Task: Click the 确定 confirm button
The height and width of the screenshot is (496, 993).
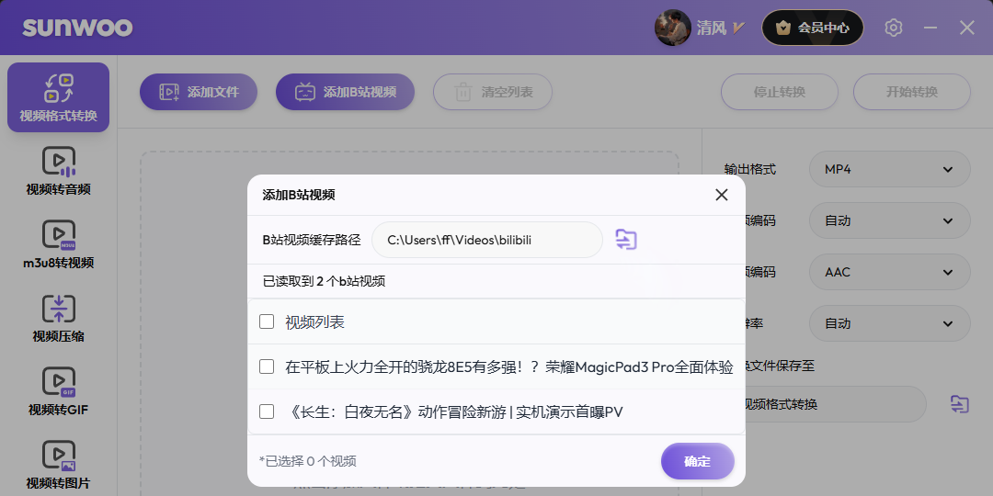Action: (697, 461)
